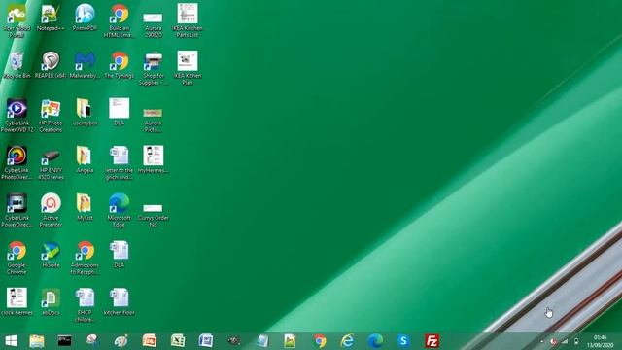622x350 pixels.
Task: Open the HP ENVY 4520 series shortcut
Action: pos(51,162)
